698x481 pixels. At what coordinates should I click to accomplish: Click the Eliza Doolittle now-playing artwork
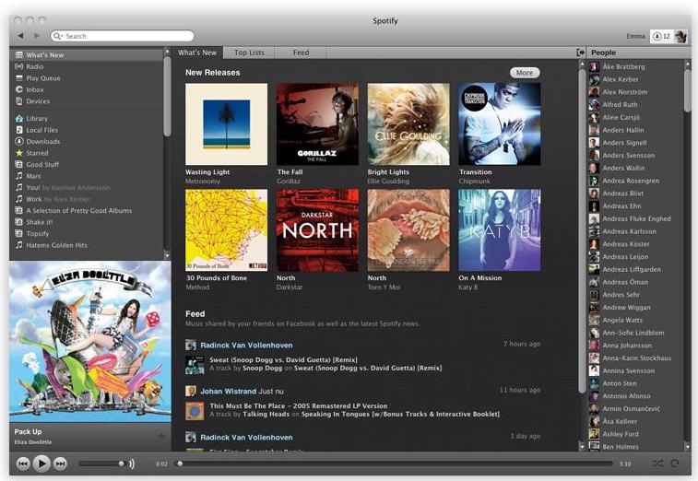(90, 341)
